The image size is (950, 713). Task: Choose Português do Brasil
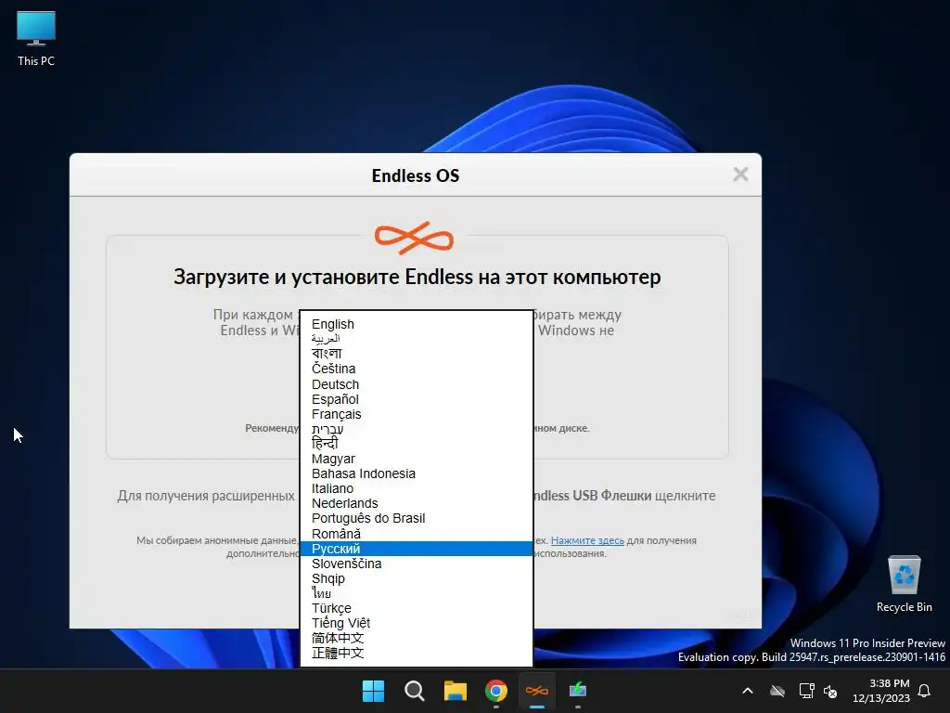click(417, 518)
